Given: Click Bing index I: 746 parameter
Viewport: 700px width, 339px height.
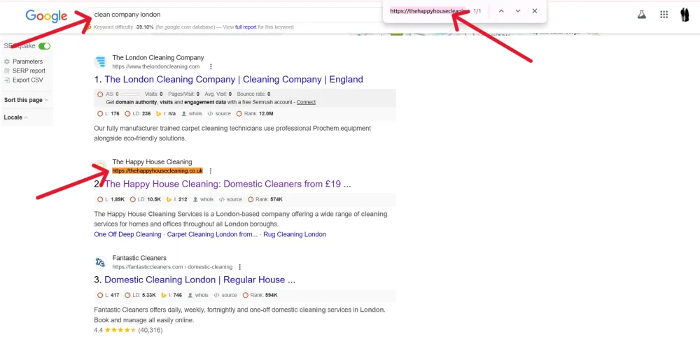Looking at the screenshot, I should click(172, 295).
